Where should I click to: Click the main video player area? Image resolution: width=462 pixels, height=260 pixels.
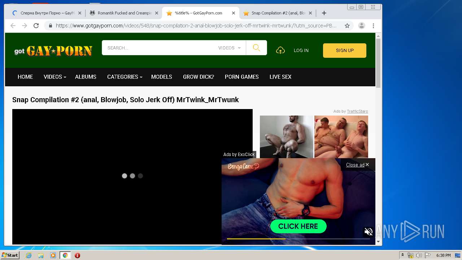tap(132, 177)
